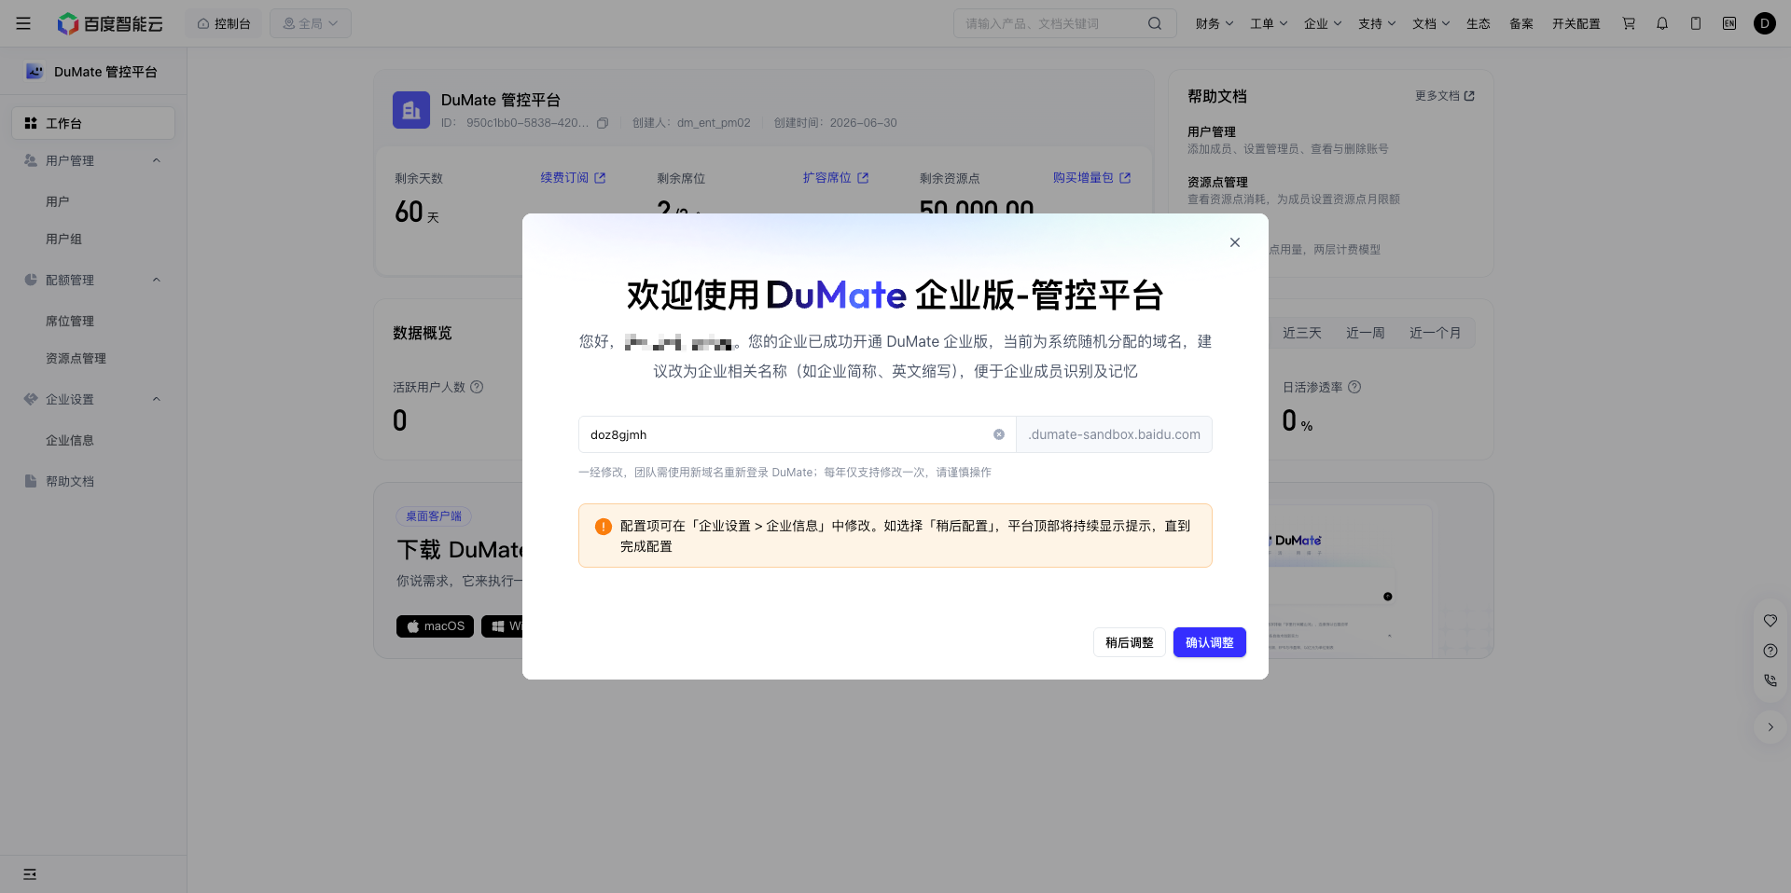The width and height of the screenshot is (1791, 893).
Task: Collapse the sidebar with the bottom icon
Action: click(30, 873)
